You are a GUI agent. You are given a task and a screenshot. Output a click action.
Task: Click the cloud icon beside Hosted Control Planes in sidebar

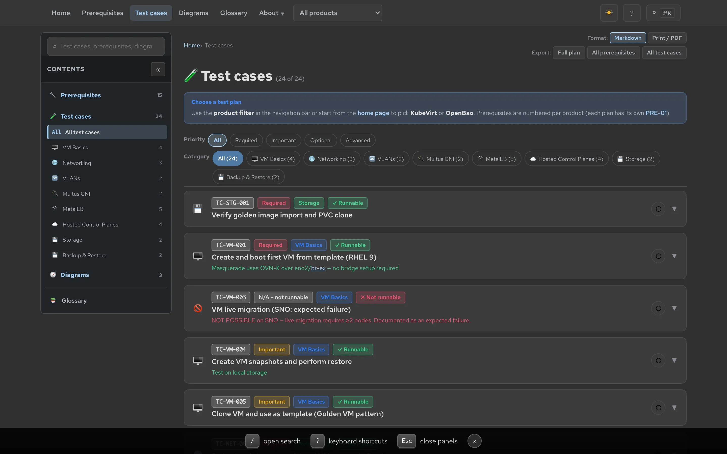55,224
